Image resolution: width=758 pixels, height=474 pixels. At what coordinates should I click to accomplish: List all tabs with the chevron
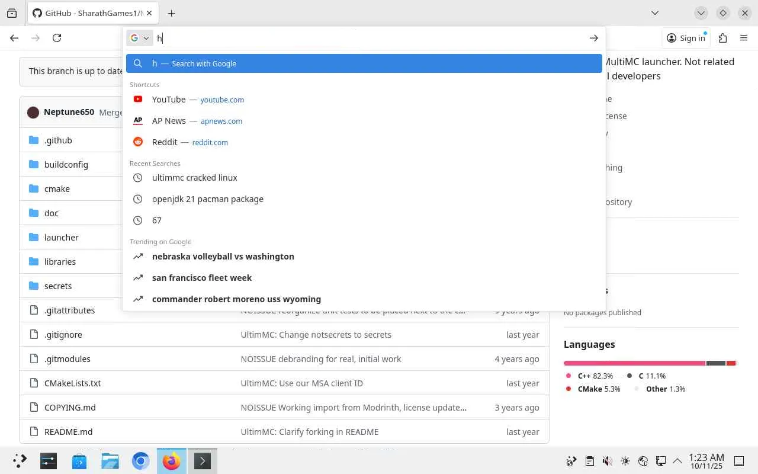(654, 13)
